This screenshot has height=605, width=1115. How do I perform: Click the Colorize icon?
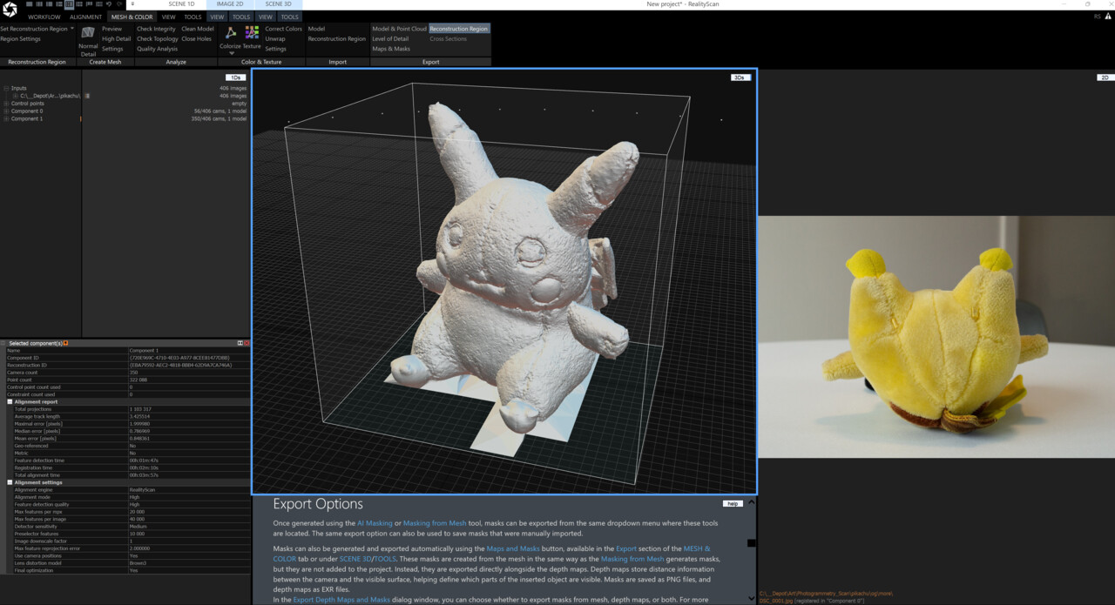point(230,33)
